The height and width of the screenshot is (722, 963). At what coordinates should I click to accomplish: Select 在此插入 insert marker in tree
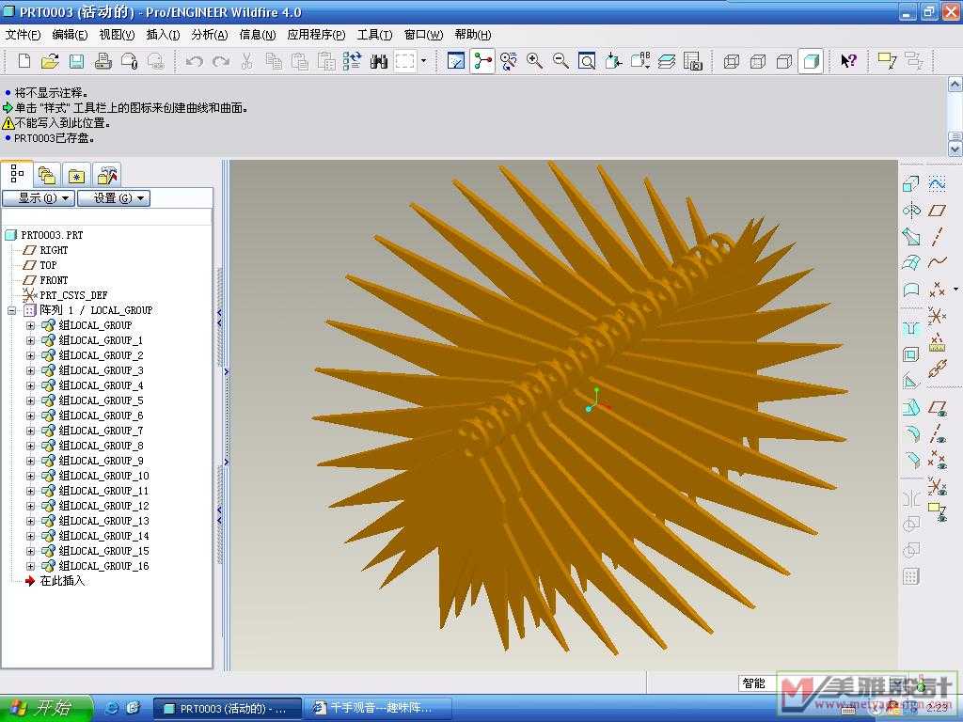click(62, 581)
